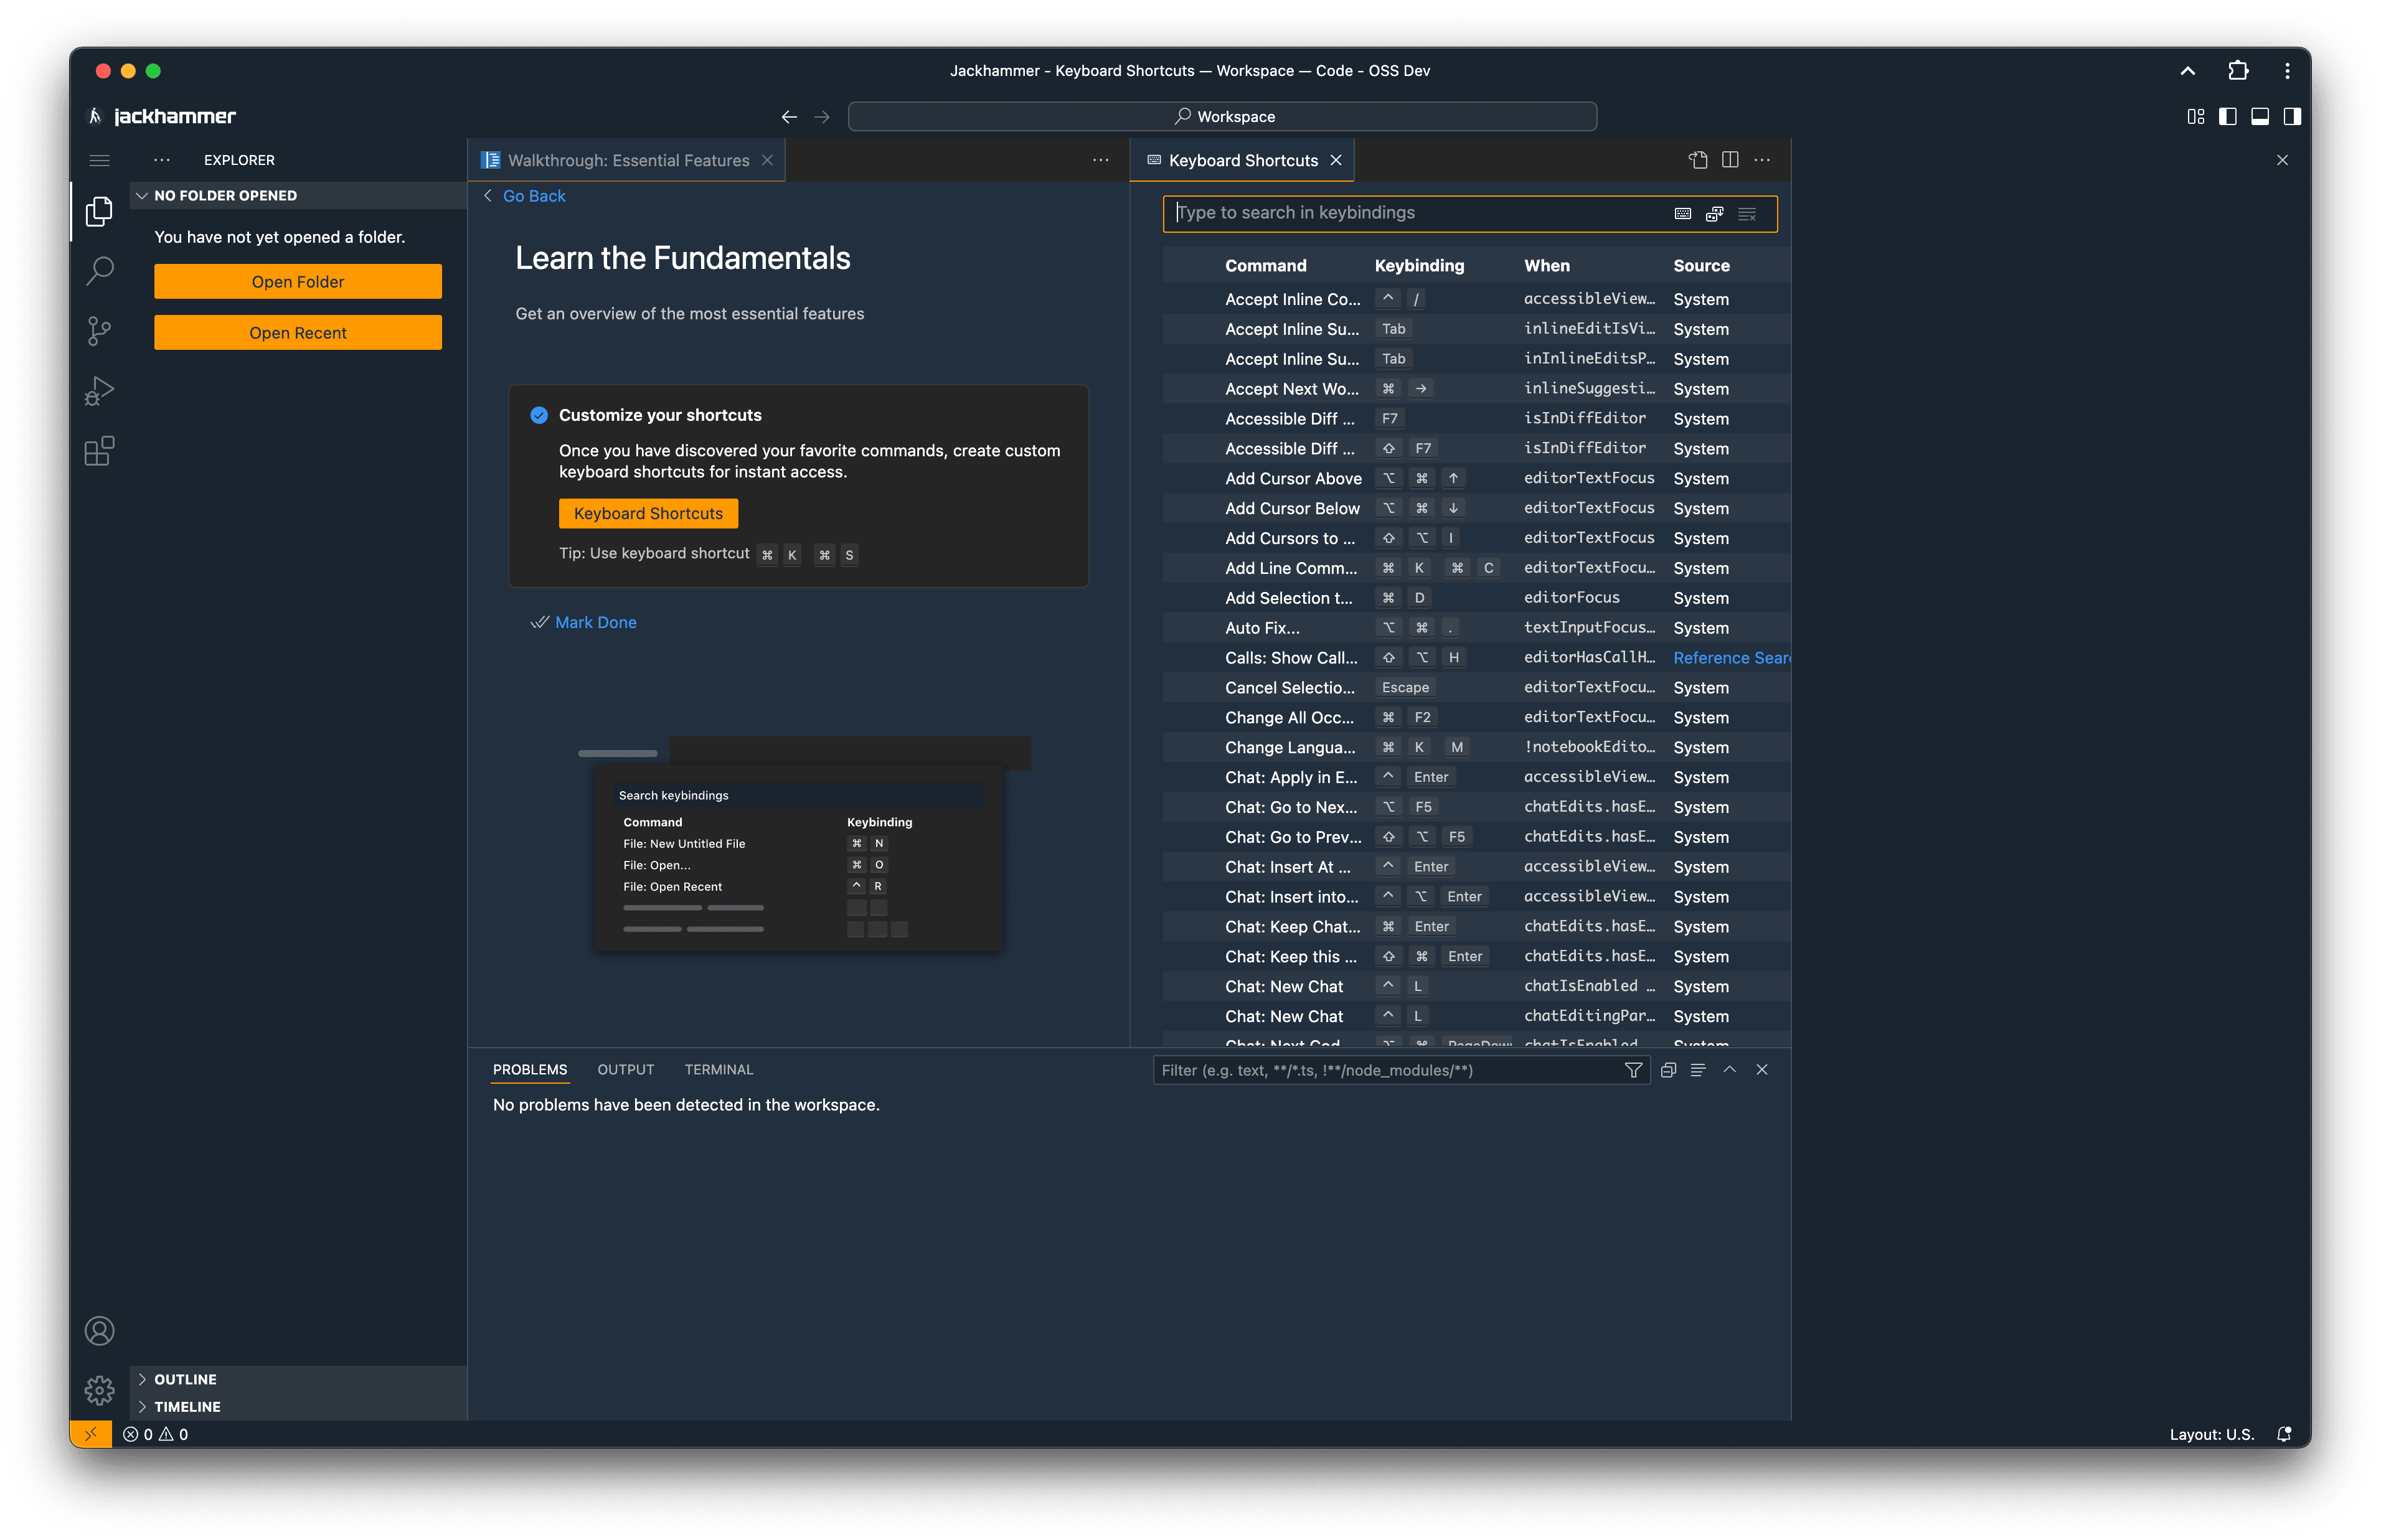2381x1540 pixels.
Task: Click the orange Keyboard Shortcuts button
Action: point(648,513)
